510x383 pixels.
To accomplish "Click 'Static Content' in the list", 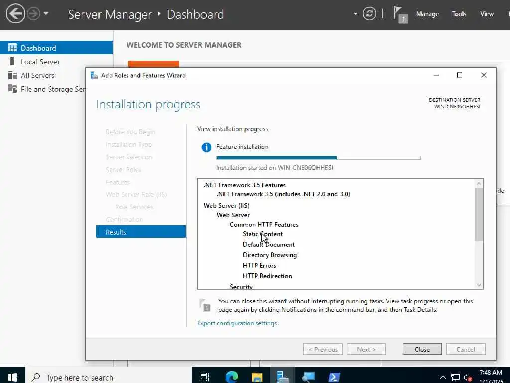I will click(x=262, y=234).
